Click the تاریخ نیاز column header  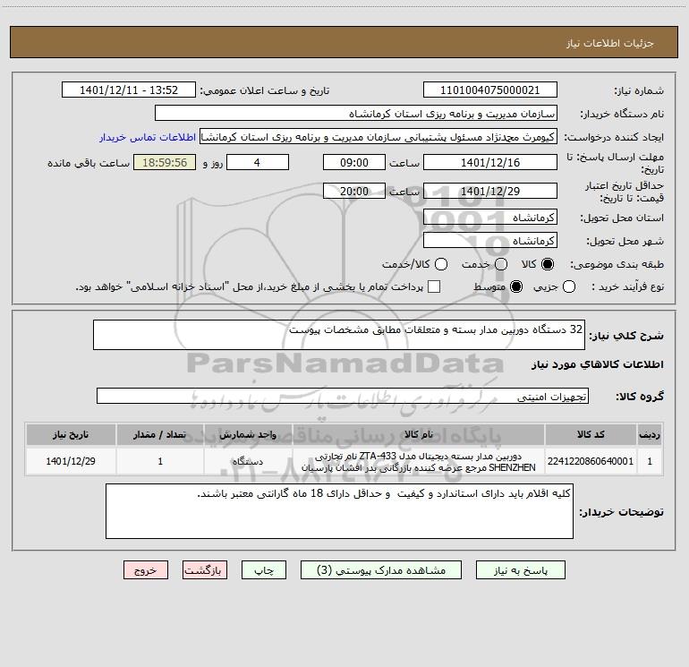pos(71,434)
